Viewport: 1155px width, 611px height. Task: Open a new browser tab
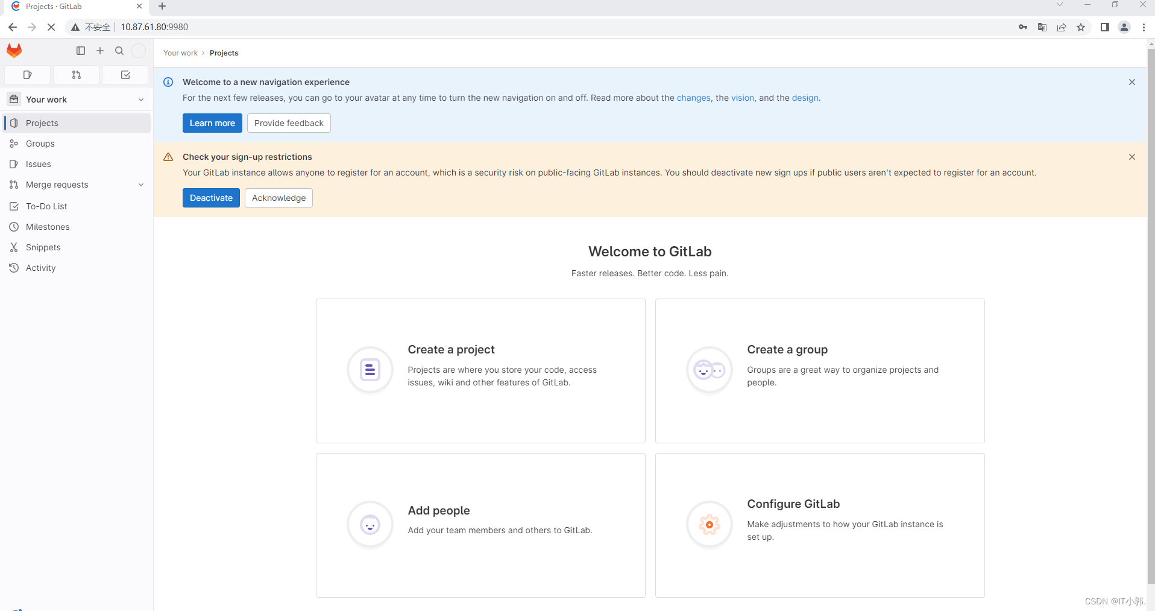tap(162, 7)
